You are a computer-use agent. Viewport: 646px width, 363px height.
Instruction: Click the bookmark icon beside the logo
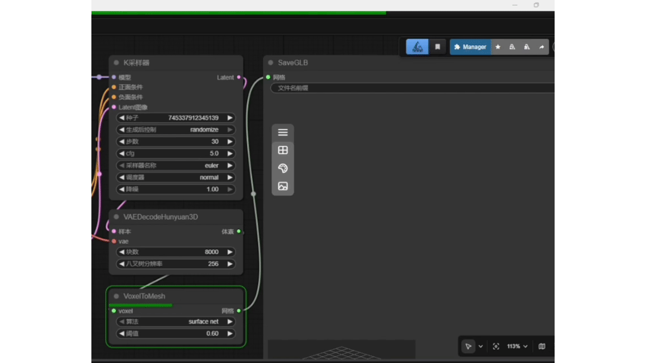click(x=438, y=47)
